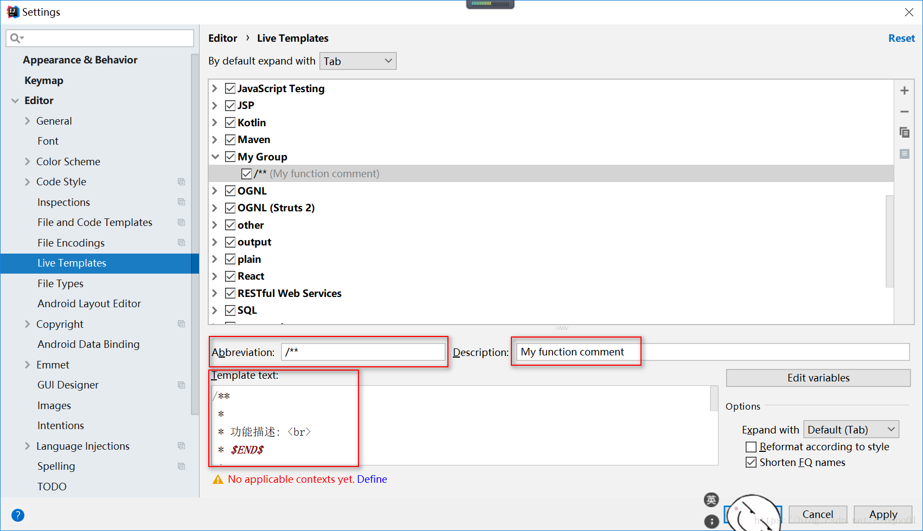Open Android Data Binding settings
The image size is (923, 531).
click(88, 345)
